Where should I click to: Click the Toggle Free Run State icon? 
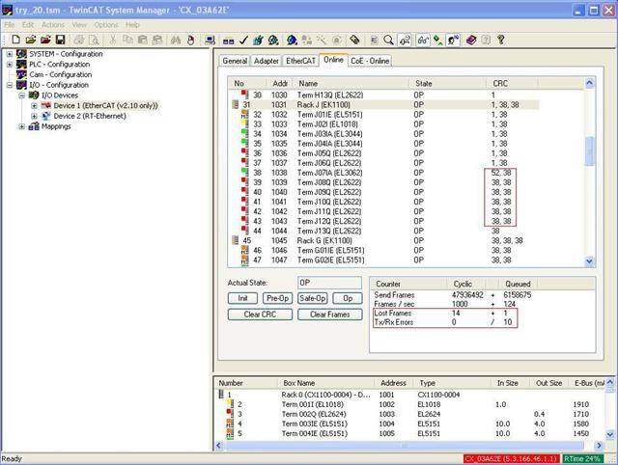click(x=337, y=40)
